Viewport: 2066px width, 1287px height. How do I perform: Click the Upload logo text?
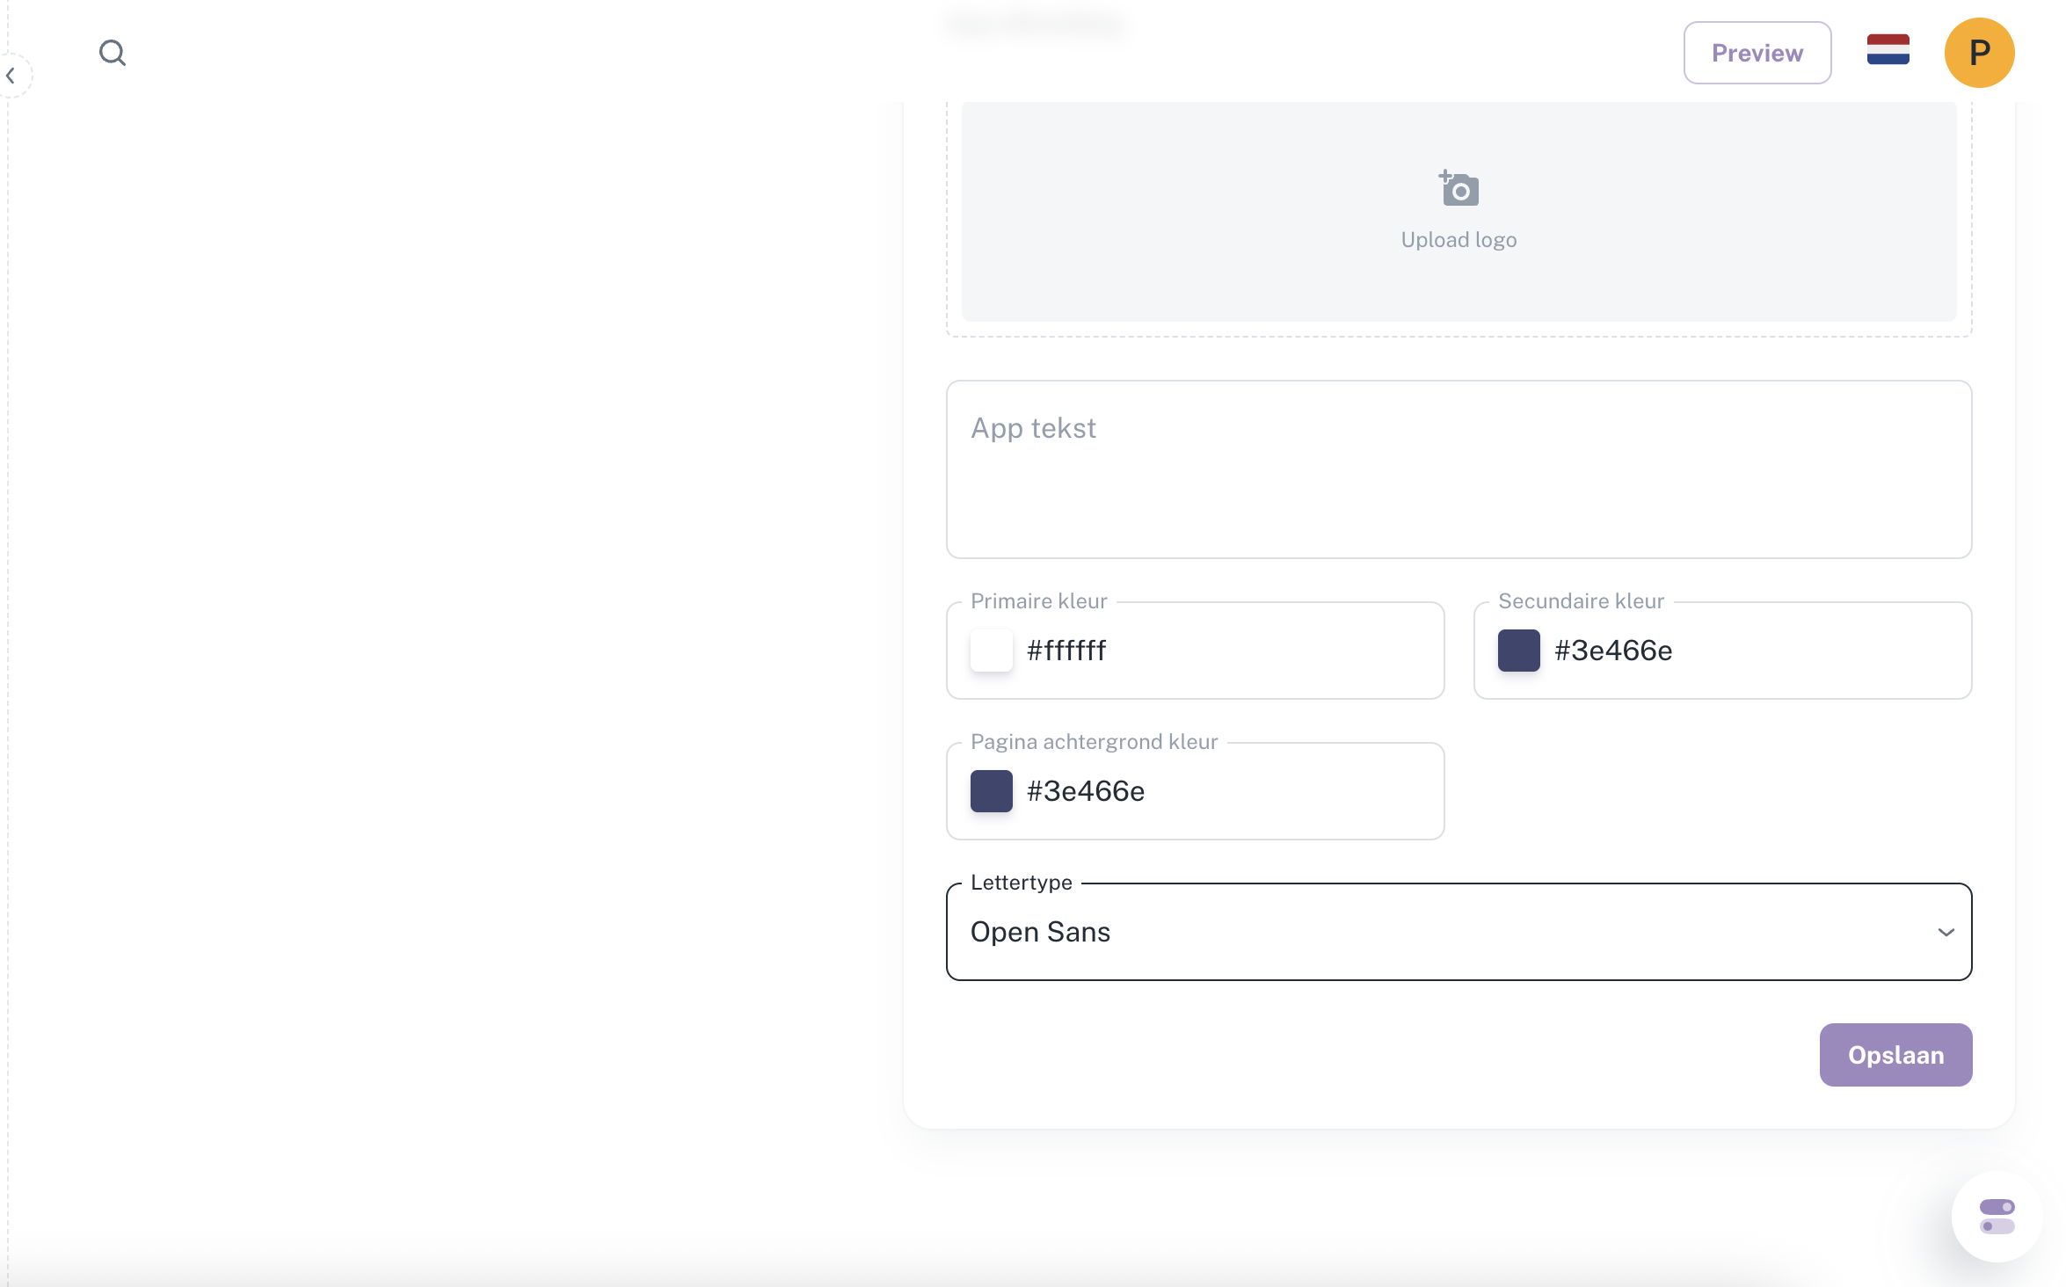pyautogui.click(x=1459, y=240)
